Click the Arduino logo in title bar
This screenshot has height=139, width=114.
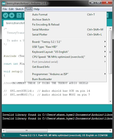(4, 4)
